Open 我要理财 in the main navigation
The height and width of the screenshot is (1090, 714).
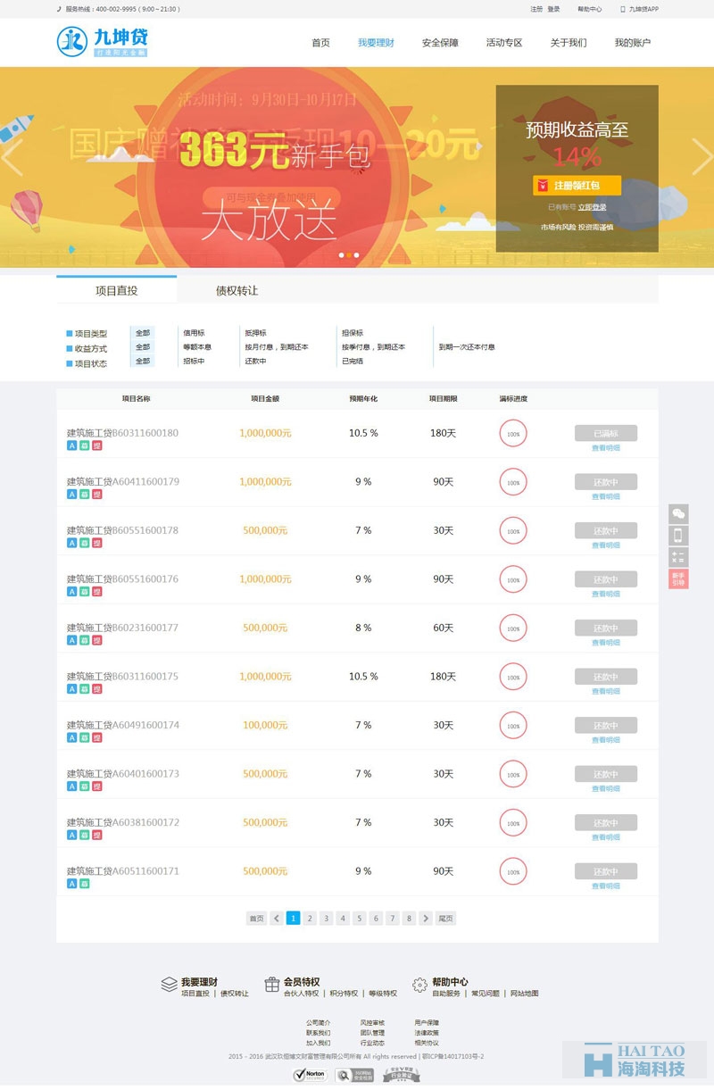376,43
